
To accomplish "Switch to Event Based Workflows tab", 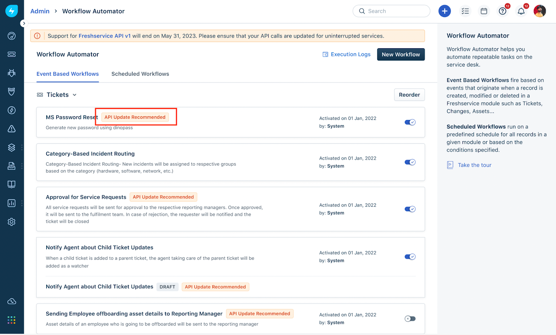I will [68, 74].
